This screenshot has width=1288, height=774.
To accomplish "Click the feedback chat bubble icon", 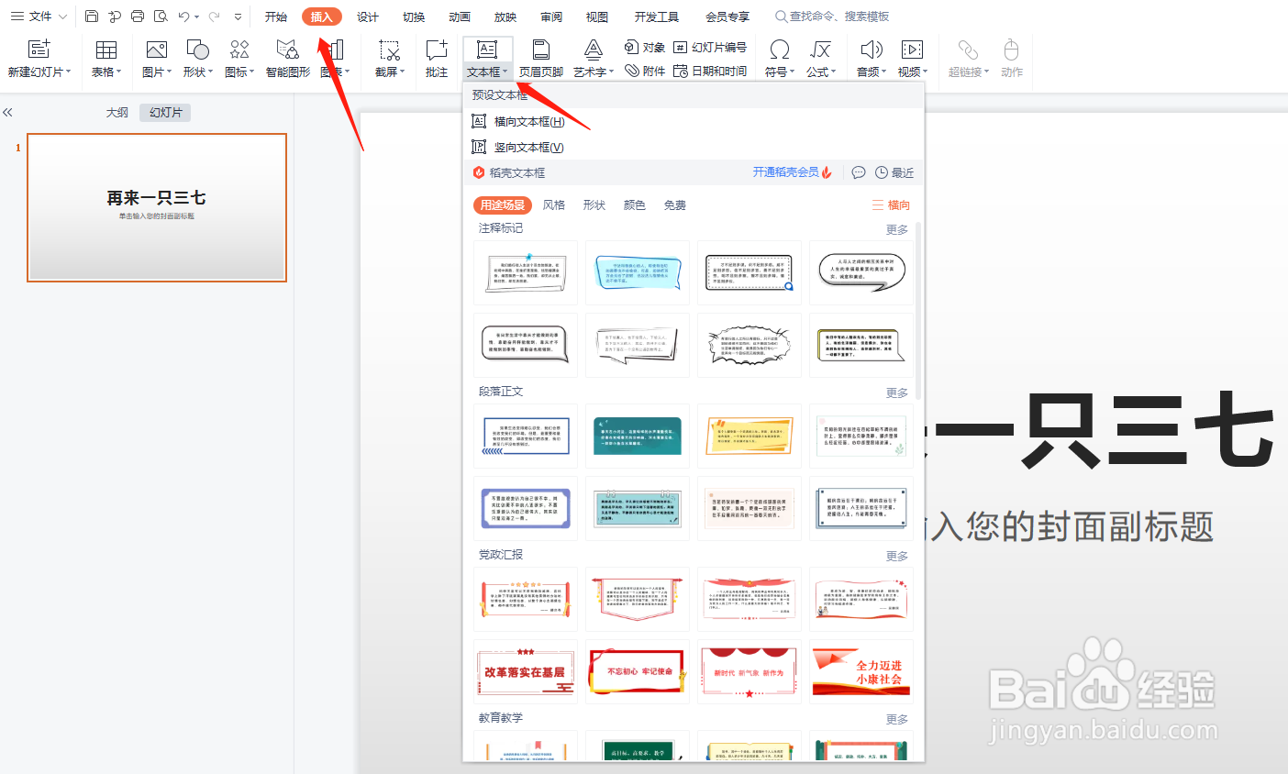I will 859,172.
